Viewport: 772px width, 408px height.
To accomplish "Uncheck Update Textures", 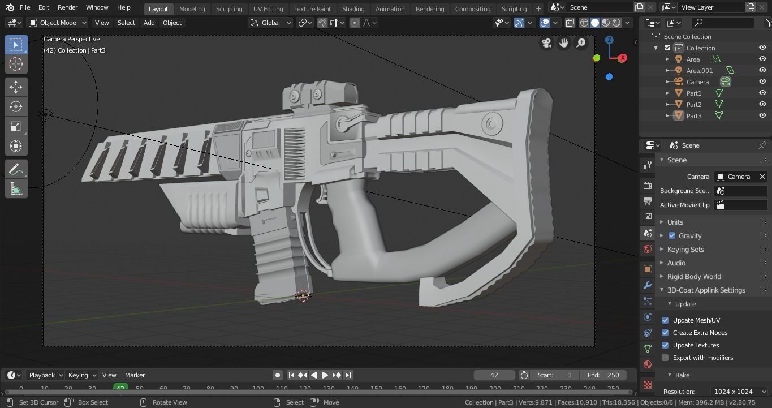I will [x=665, y=345].
